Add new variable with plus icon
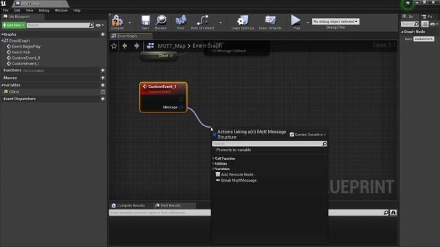 [102, 85]
